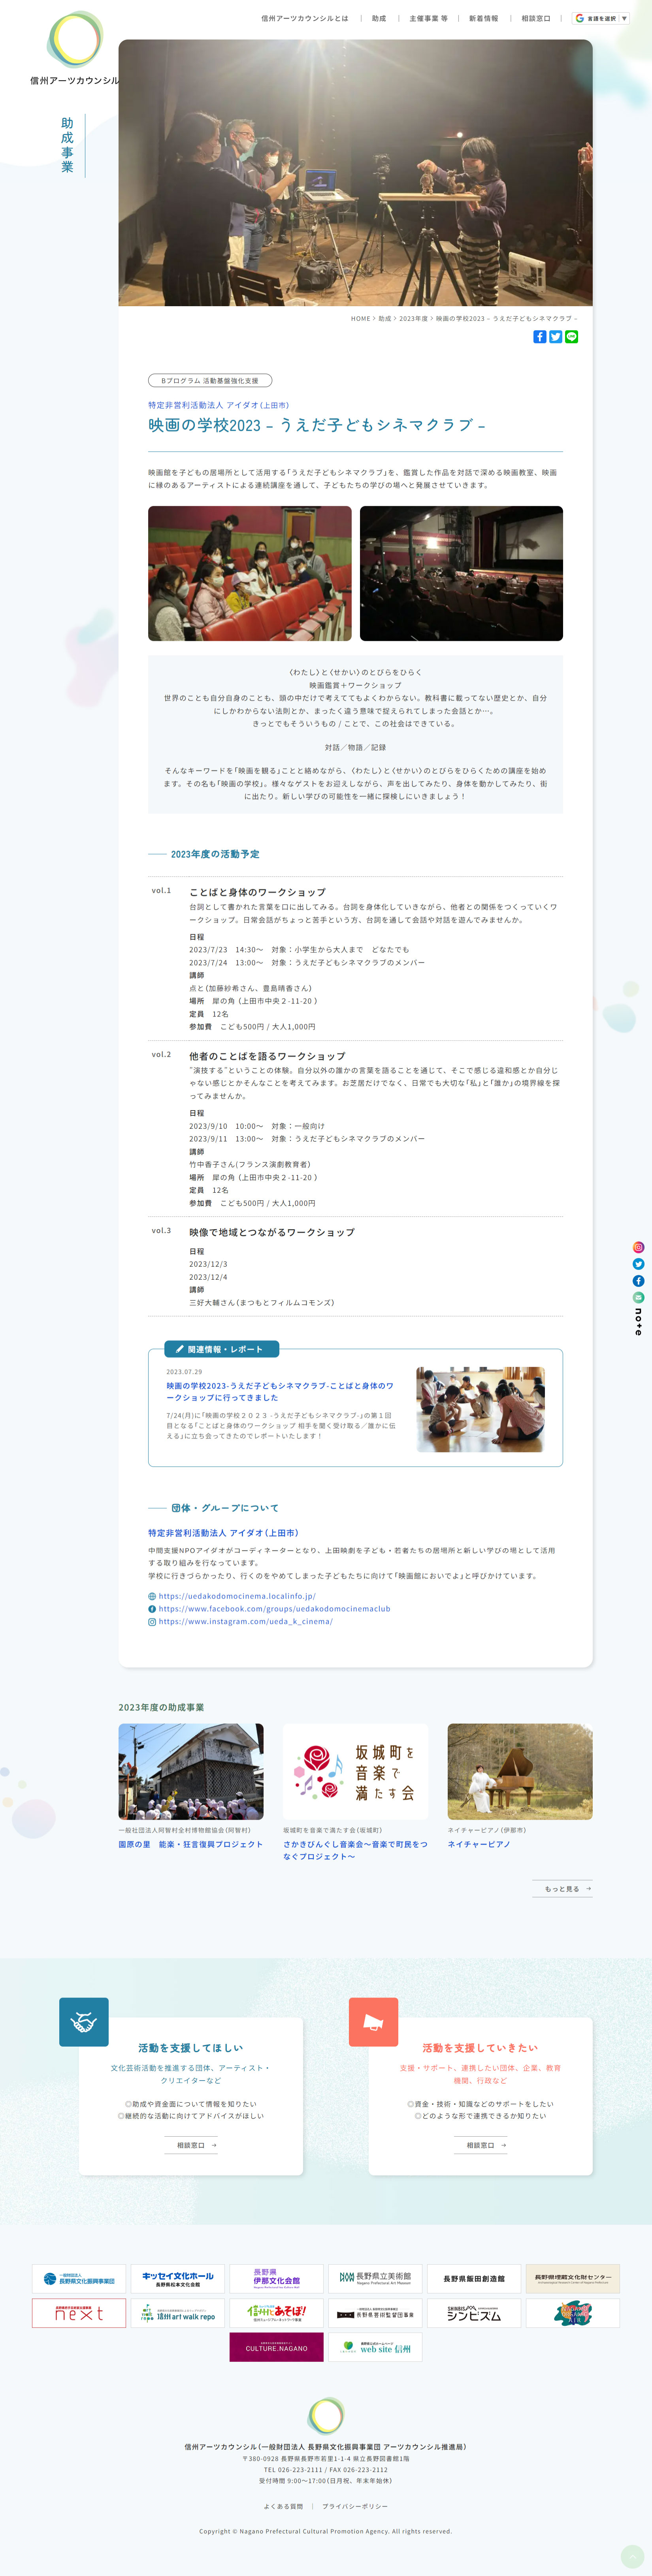Open 長野県飯田創造館 banner
The height and width of the screenshot is (2576, 652).
pyautogui.click(x=474, y=2279)
